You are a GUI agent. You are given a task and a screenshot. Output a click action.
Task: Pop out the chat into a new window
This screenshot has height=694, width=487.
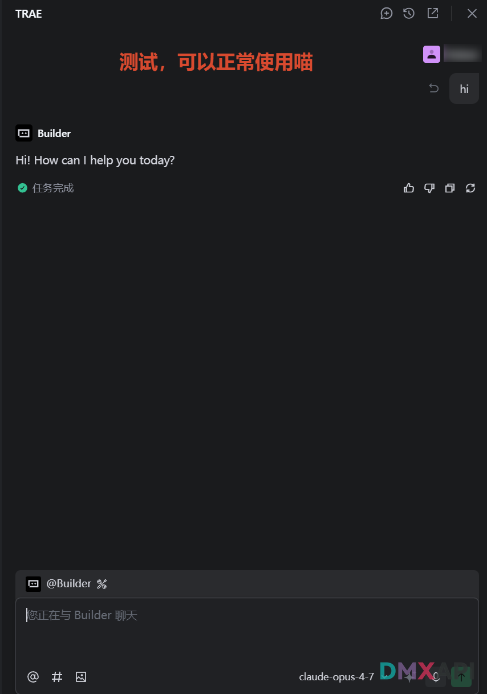[433, 13]
